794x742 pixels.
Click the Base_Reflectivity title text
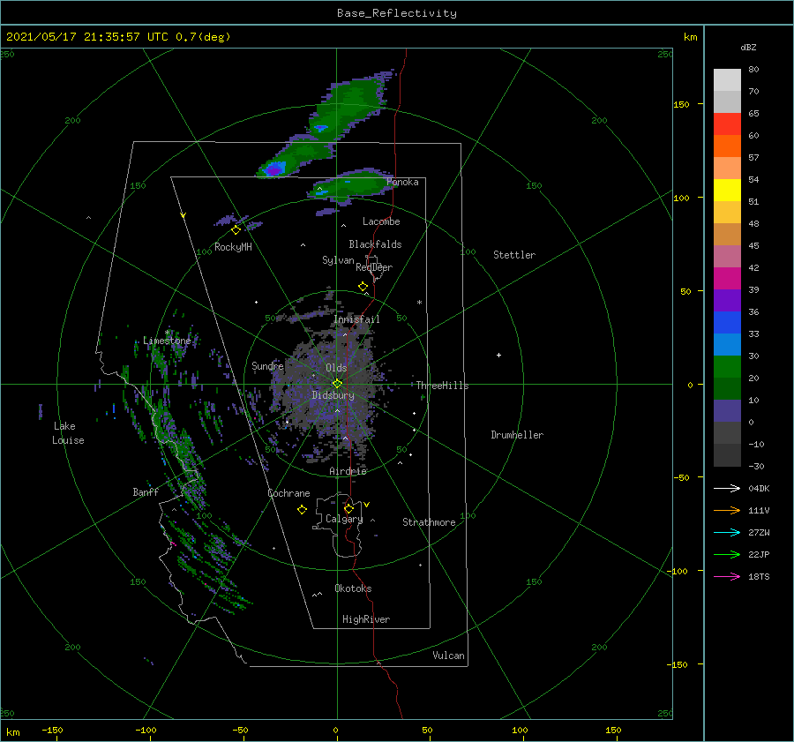[x=397, y=13]
